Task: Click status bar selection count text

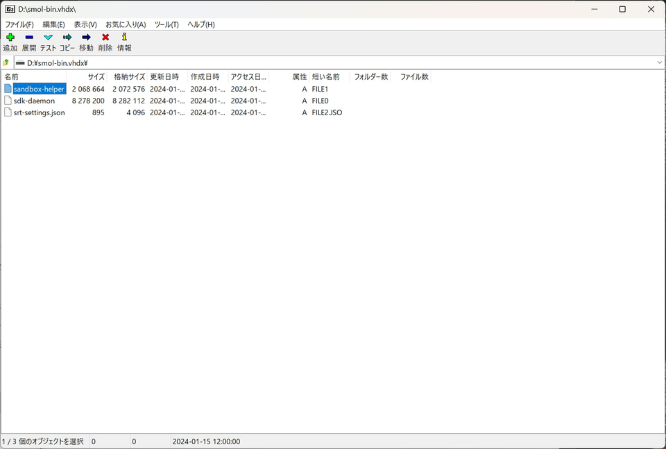Action: coord(43,441)
